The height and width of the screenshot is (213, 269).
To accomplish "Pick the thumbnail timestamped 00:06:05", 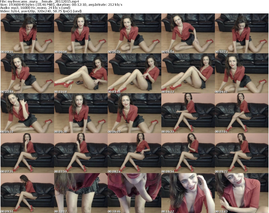I will point(134,113).
